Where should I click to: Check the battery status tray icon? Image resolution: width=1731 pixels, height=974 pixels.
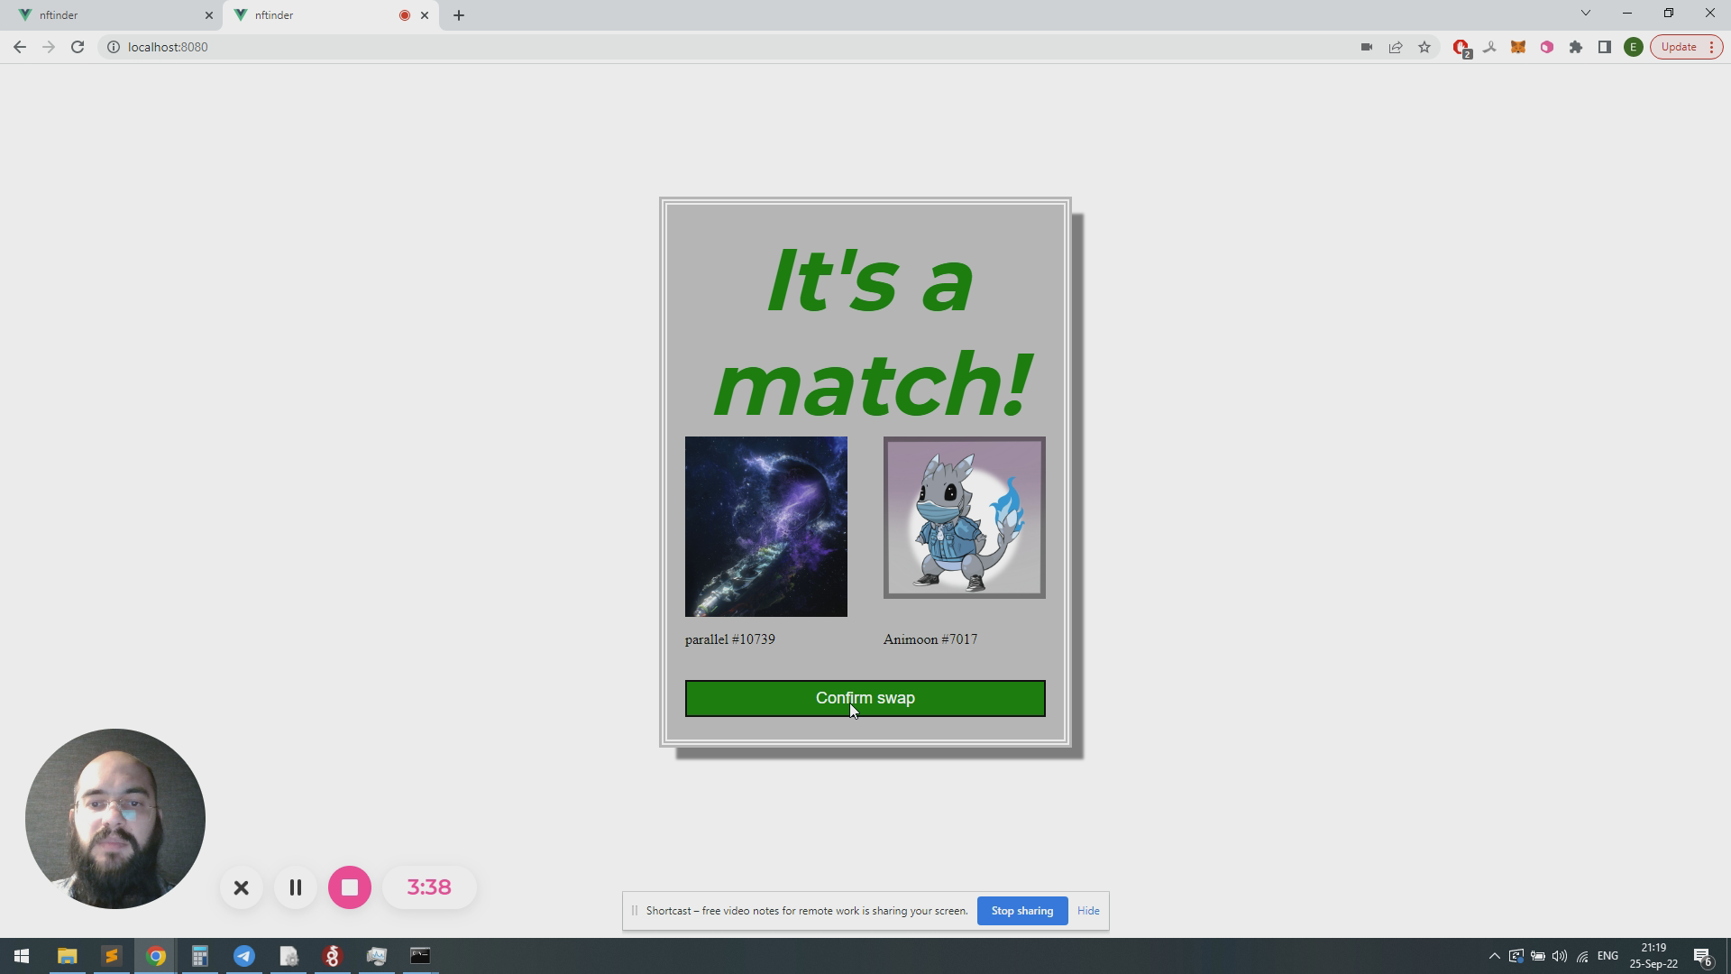click(x=1538, y=956)
